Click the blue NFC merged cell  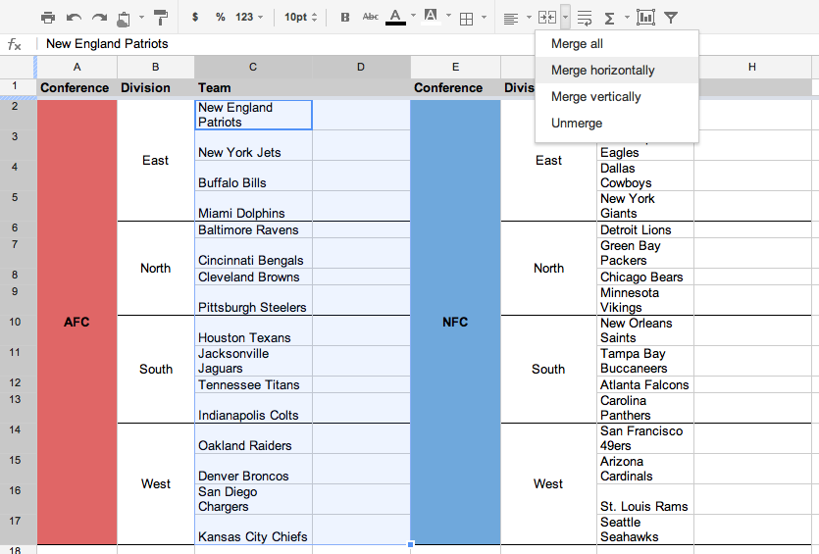pos(455,323)
